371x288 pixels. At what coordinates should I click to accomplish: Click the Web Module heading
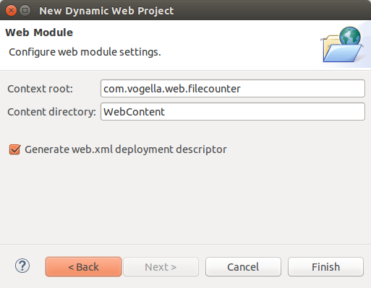click(x=39, y=32)
